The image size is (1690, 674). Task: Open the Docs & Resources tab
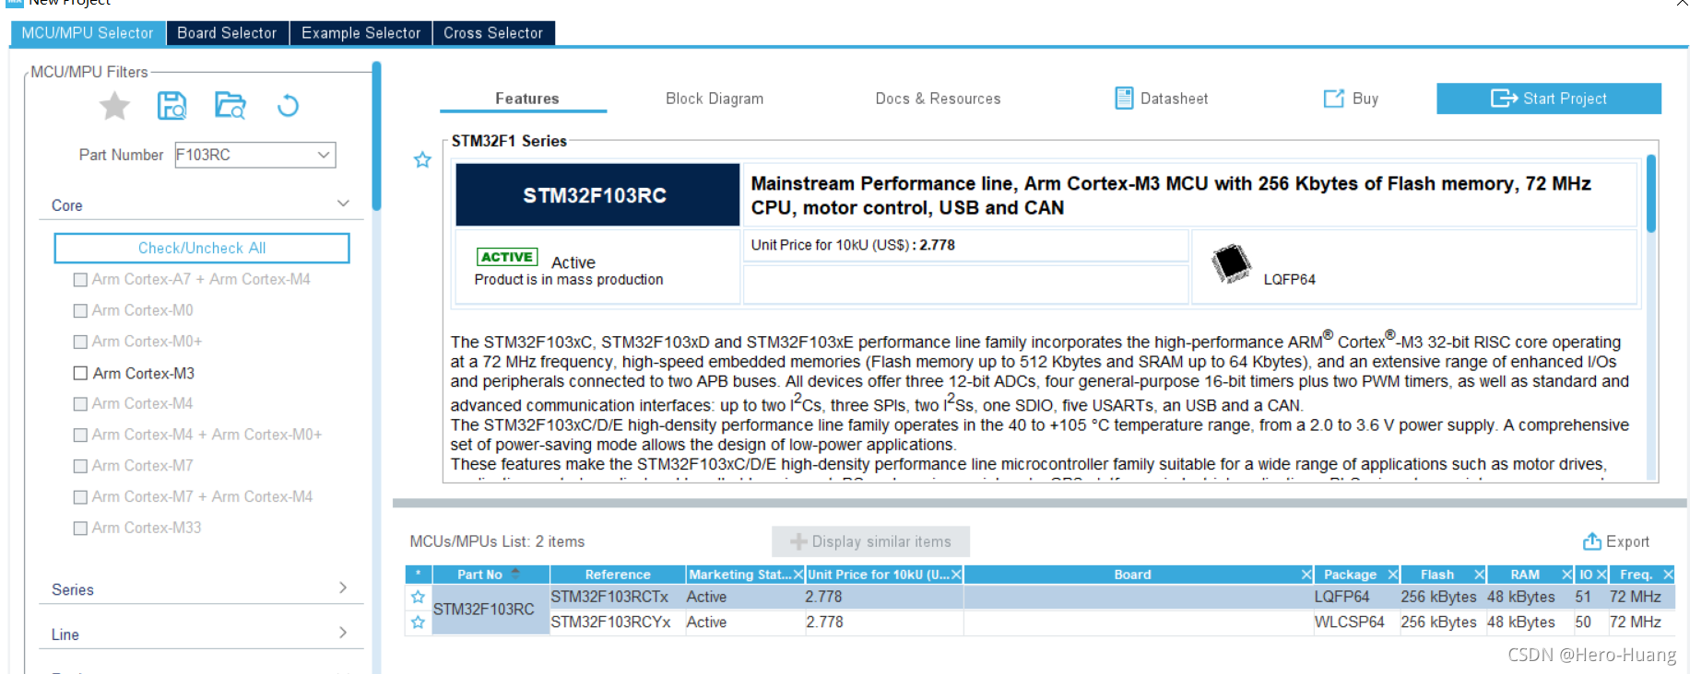pos(938,99)
